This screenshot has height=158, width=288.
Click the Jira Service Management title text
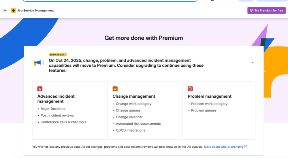click(x=35, y=10)
